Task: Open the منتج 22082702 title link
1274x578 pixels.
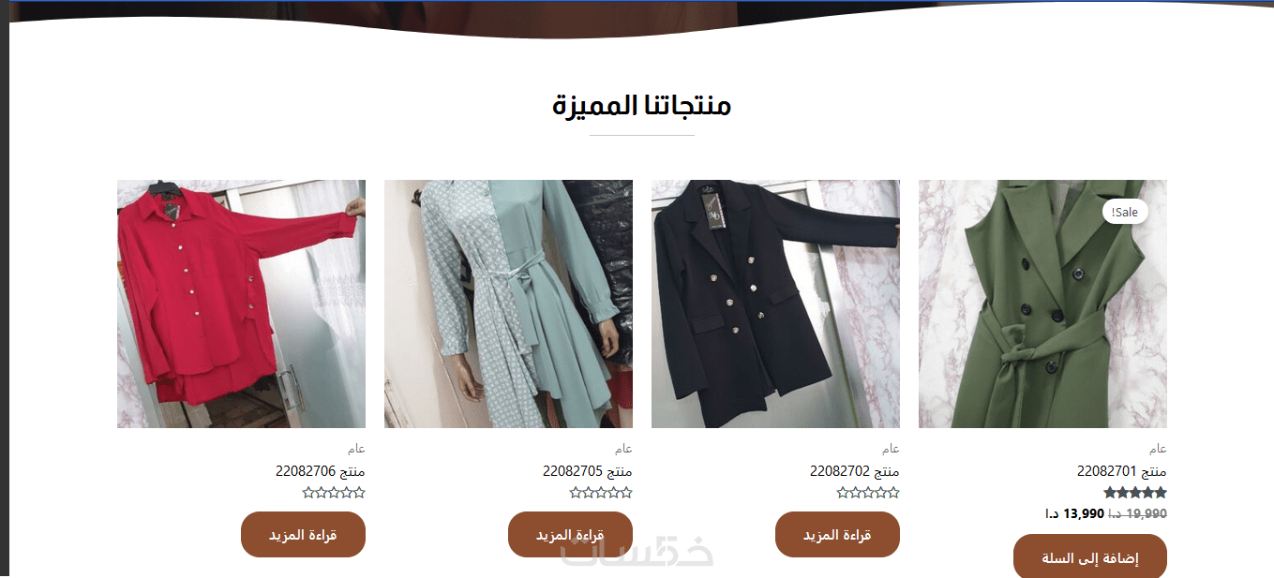Action: click(855, 471)
